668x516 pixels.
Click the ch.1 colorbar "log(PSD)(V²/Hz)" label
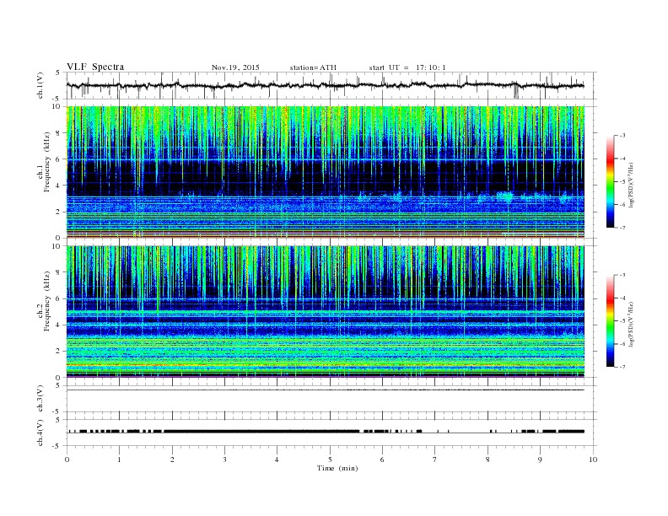point(632,185)
